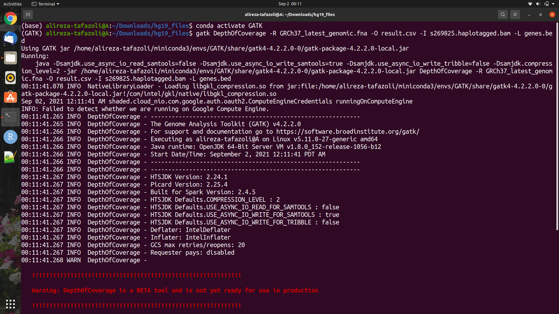Click Activities in the top bar
The width and height of the screenshot is (559, 314).
[13, 4]
